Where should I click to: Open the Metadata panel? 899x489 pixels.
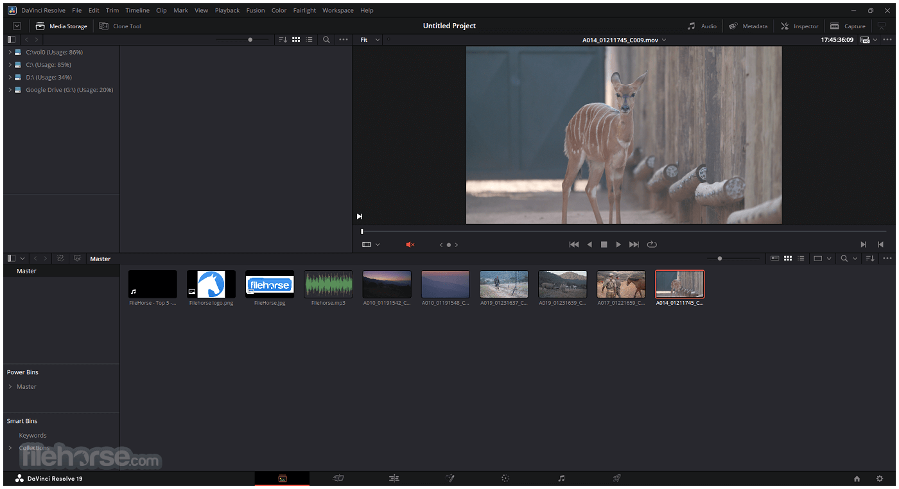coord(748,26)
